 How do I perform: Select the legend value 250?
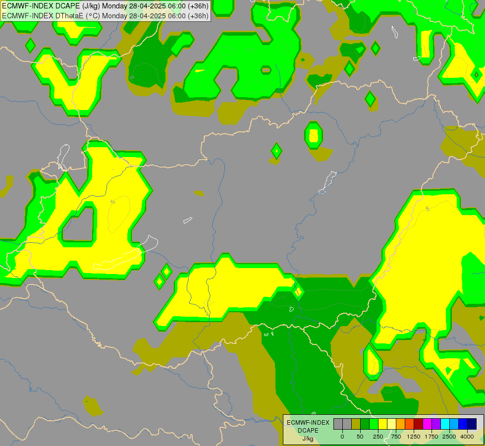click(x=378, y=437)
